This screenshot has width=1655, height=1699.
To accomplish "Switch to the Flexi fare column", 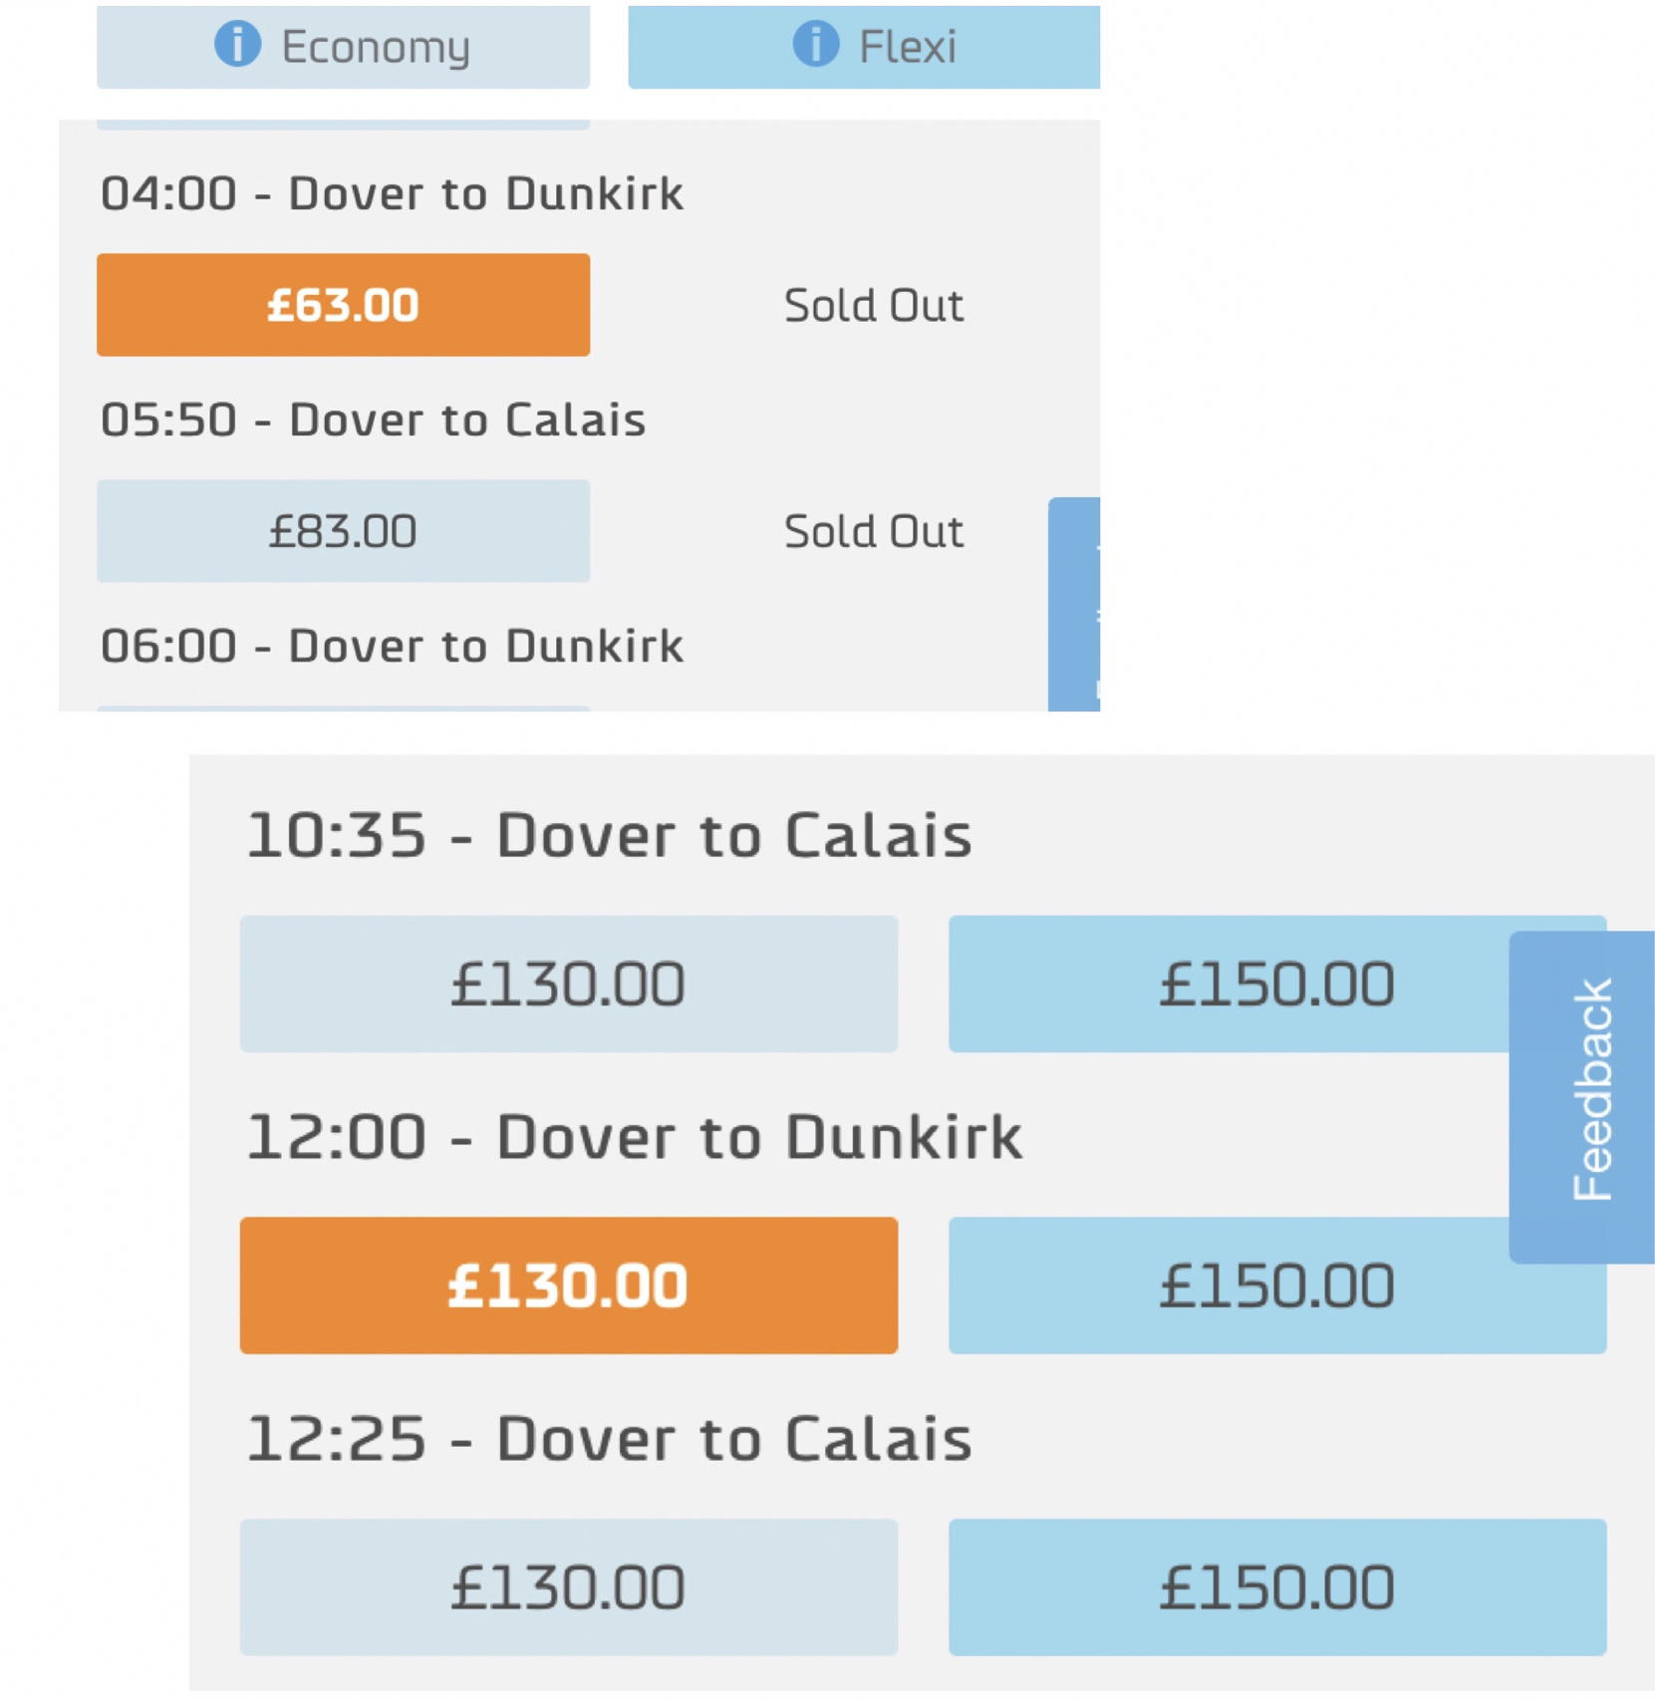I will tap(864, 46).
